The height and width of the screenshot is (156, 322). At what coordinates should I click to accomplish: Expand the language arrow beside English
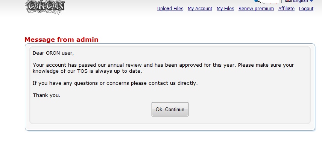[x=311, y=1]
